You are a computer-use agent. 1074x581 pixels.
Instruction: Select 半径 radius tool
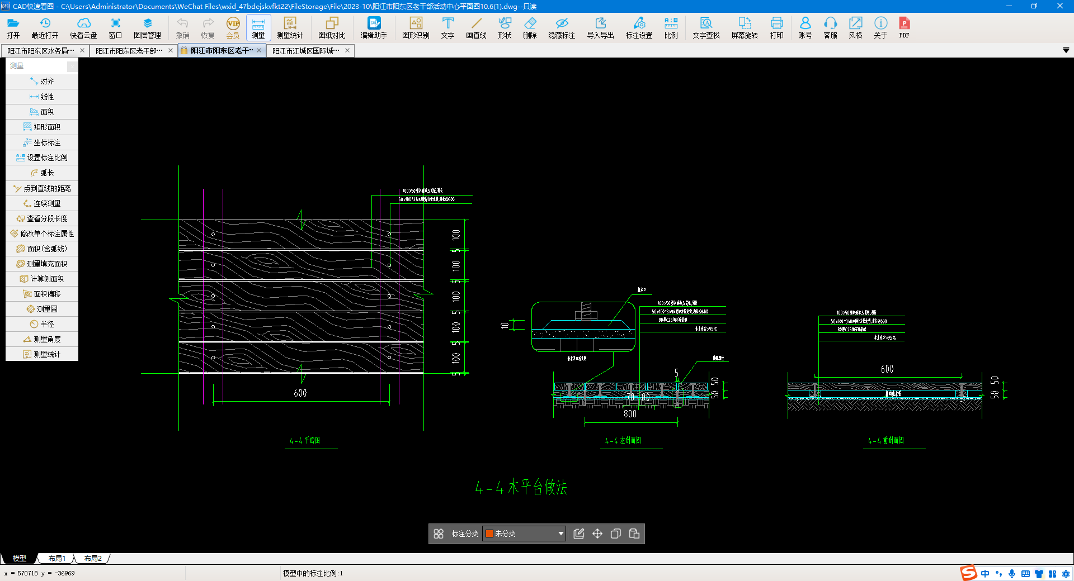tap(42, 324)
